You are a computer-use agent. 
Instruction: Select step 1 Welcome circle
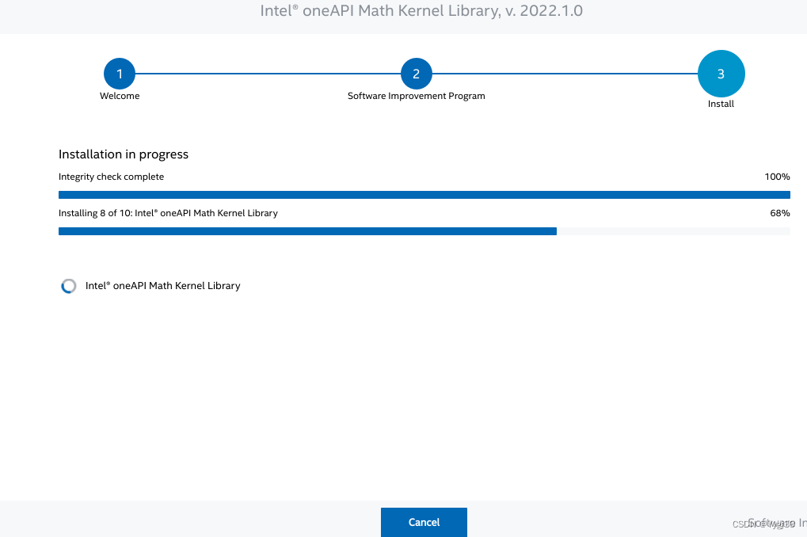pyautogui.click(x=120, y=74)
